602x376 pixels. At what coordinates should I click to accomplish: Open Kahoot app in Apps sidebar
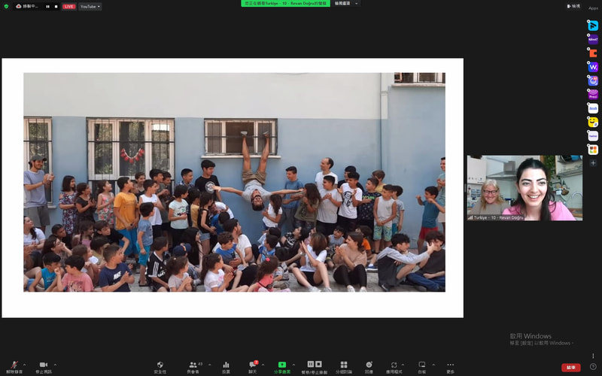593,40
